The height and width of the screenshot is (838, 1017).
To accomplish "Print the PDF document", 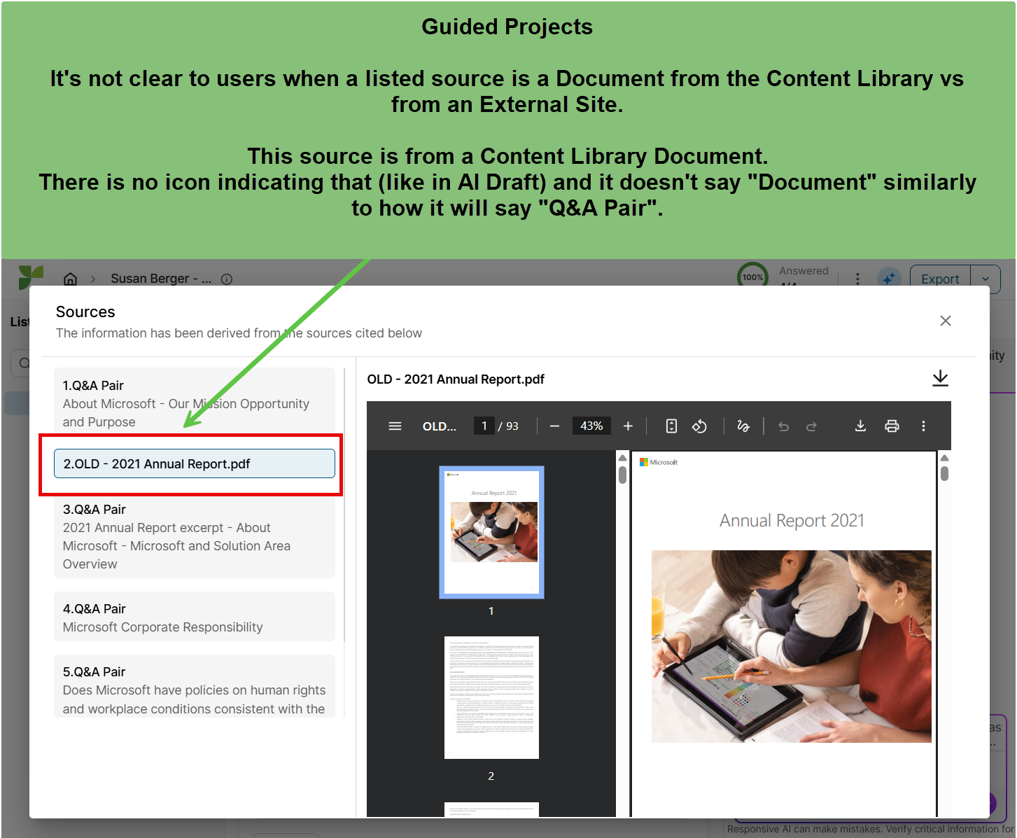I will (892, 426).
